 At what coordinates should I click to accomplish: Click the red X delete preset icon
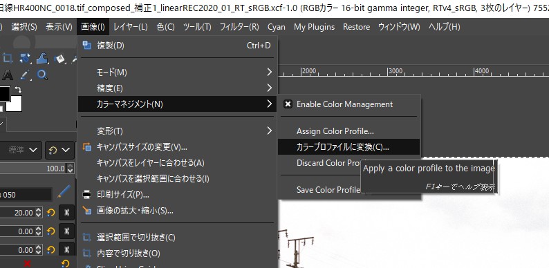click(x=27, y=264)
